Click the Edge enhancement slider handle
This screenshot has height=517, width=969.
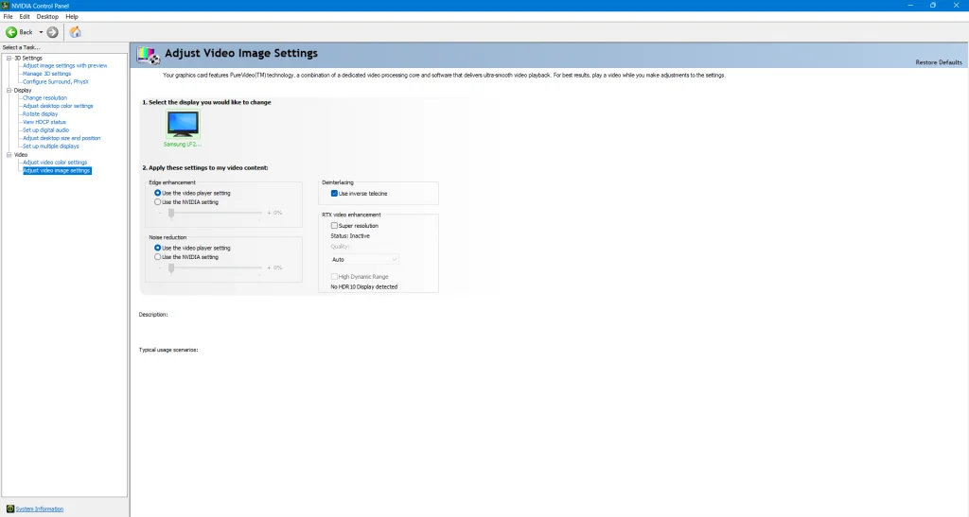171,213
